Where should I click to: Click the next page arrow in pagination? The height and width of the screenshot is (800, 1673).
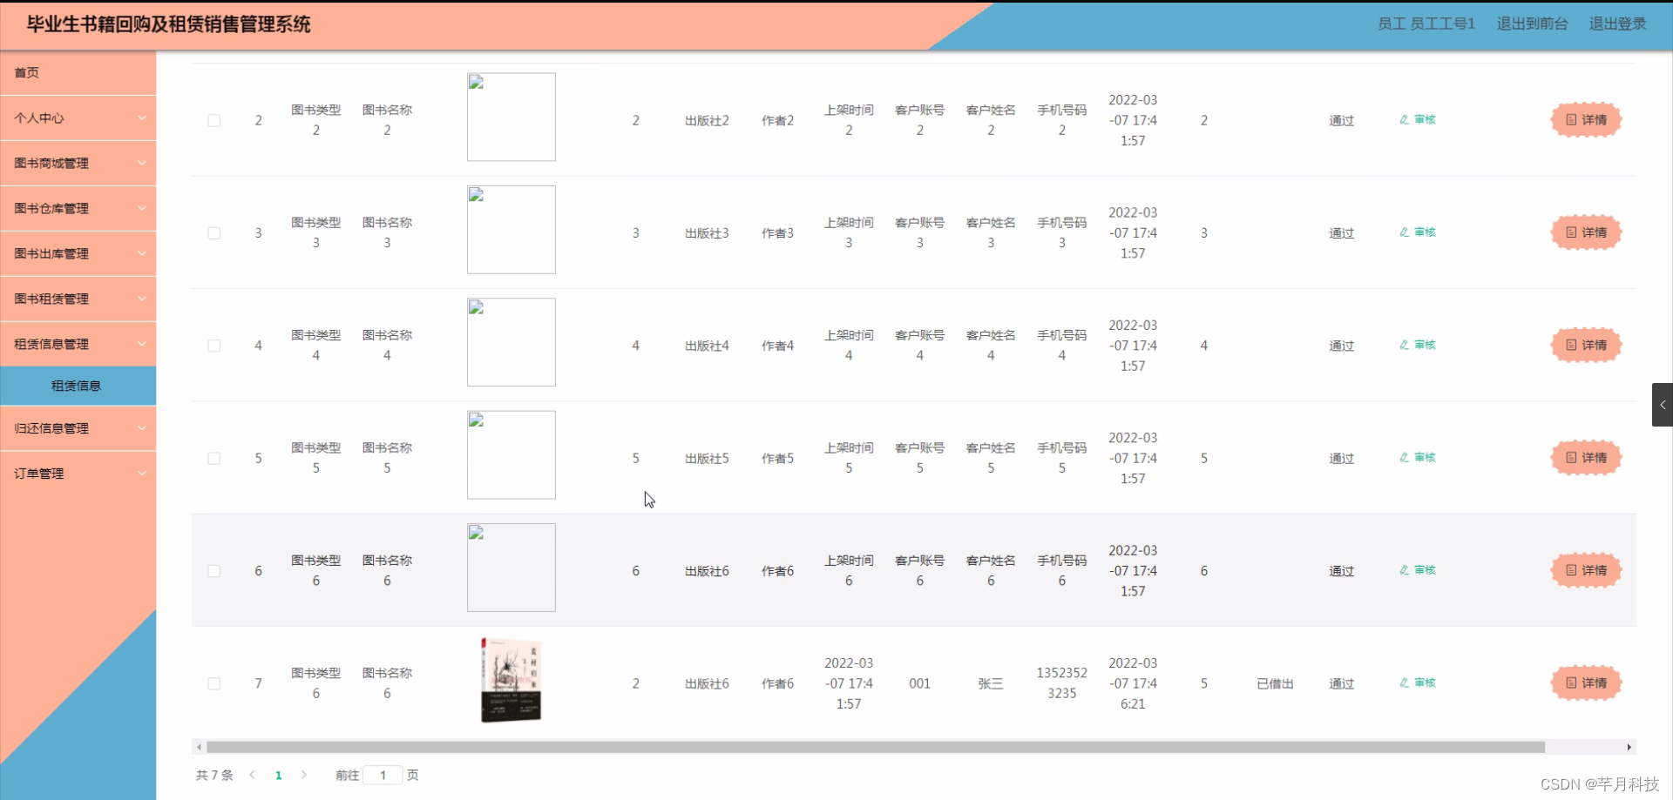coord(304,774)
